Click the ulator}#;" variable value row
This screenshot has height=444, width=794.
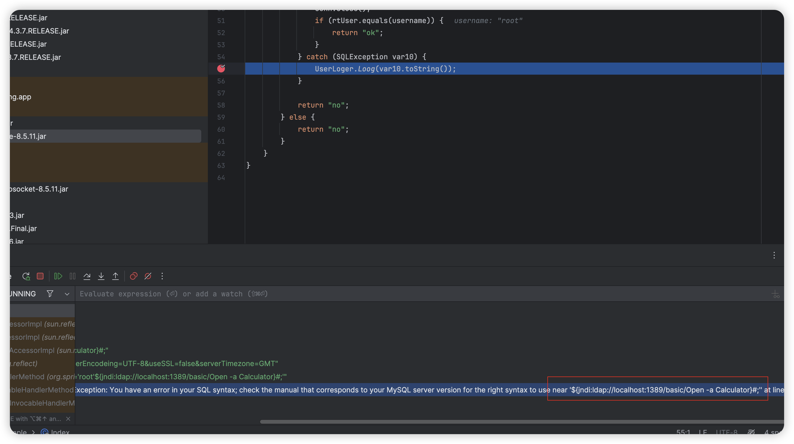click(92, 350)
